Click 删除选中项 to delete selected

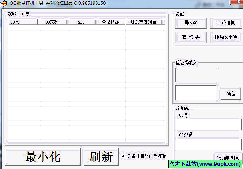[226, 38]
